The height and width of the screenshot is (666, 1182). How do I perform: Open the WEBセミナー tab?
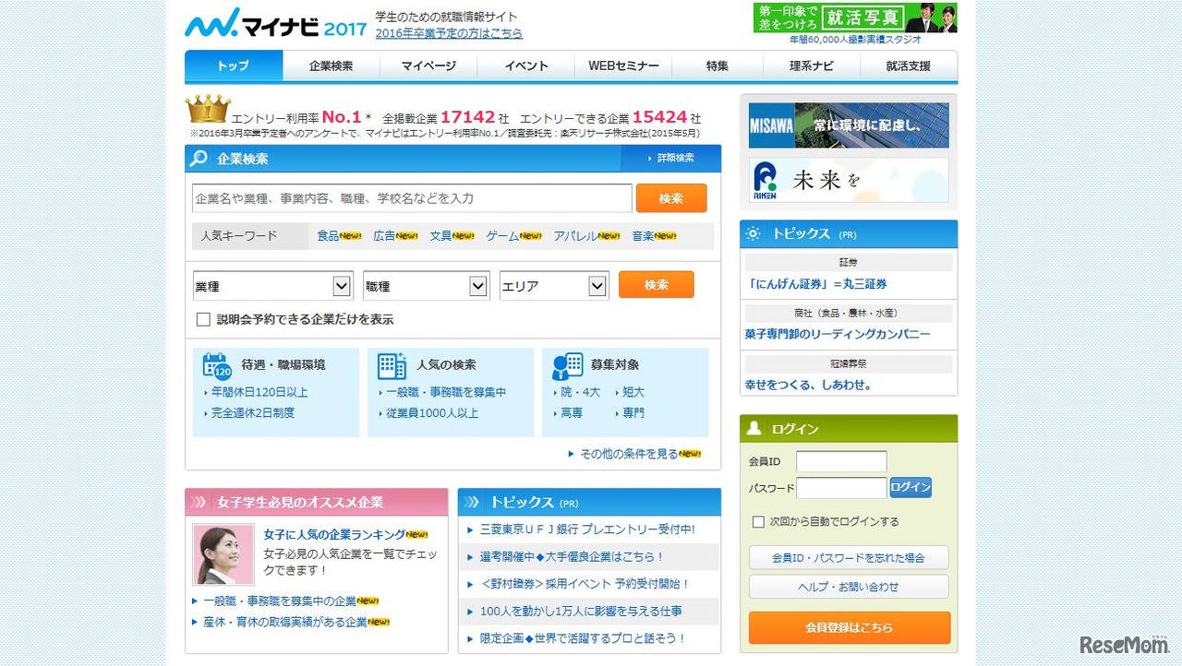(x=621, y=65)
